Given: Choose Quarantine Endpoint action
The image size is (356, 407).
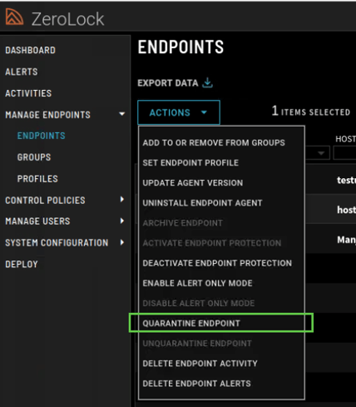Looking at the screenshot, I should tap(191, 323).
